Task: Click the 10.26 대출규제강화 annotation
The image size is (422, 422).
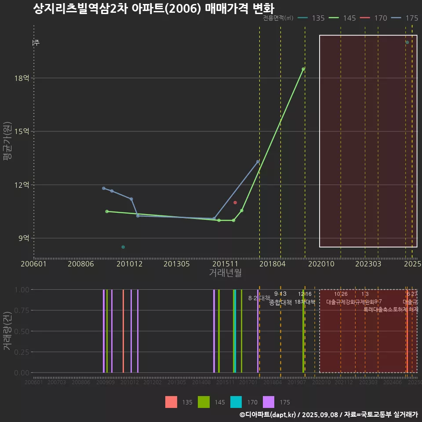Action: 341,298
